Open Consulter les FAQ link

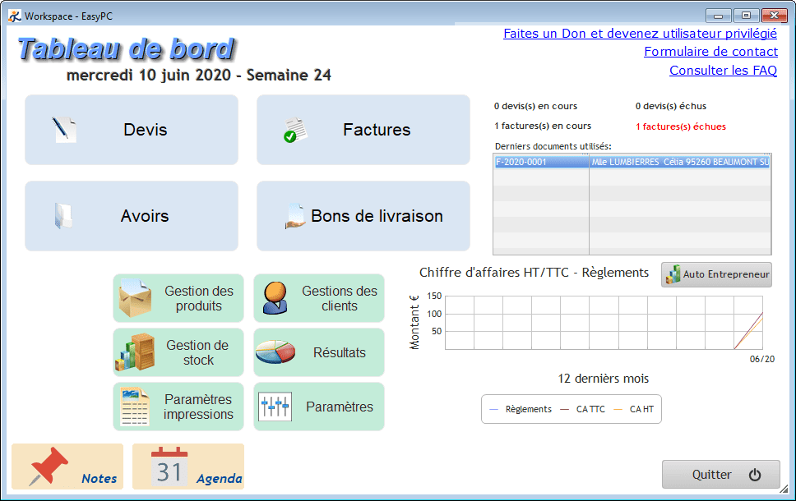[x=723, y=71]
